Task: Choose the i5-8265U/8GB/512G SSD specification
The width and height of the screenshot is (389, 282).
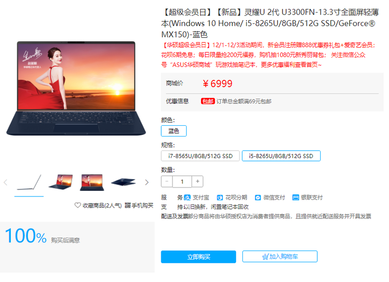Action: (x=281, y=156)
